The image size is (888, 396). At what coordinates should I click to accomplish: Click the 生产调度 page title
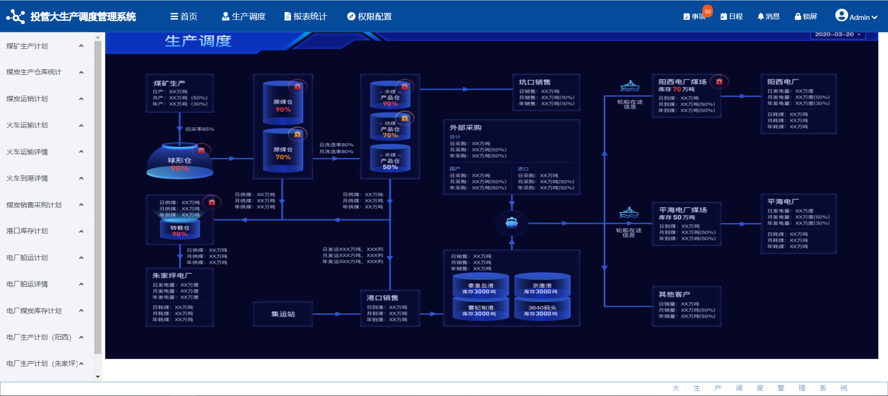pos(198,41)
